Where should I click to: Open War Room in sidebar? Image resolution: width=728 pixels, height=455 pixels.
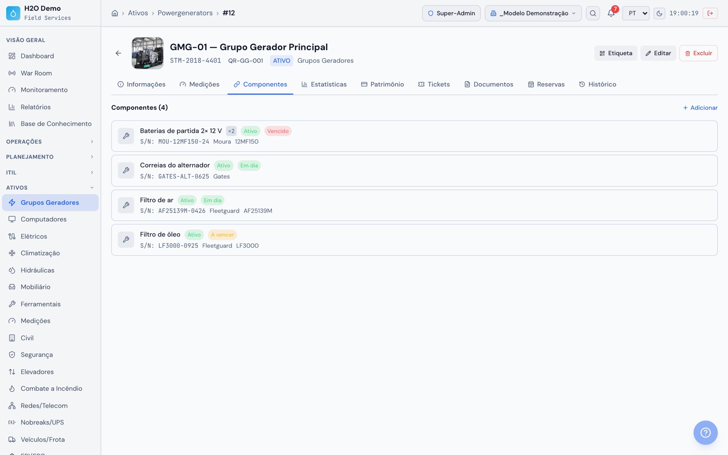coord(50,73)
